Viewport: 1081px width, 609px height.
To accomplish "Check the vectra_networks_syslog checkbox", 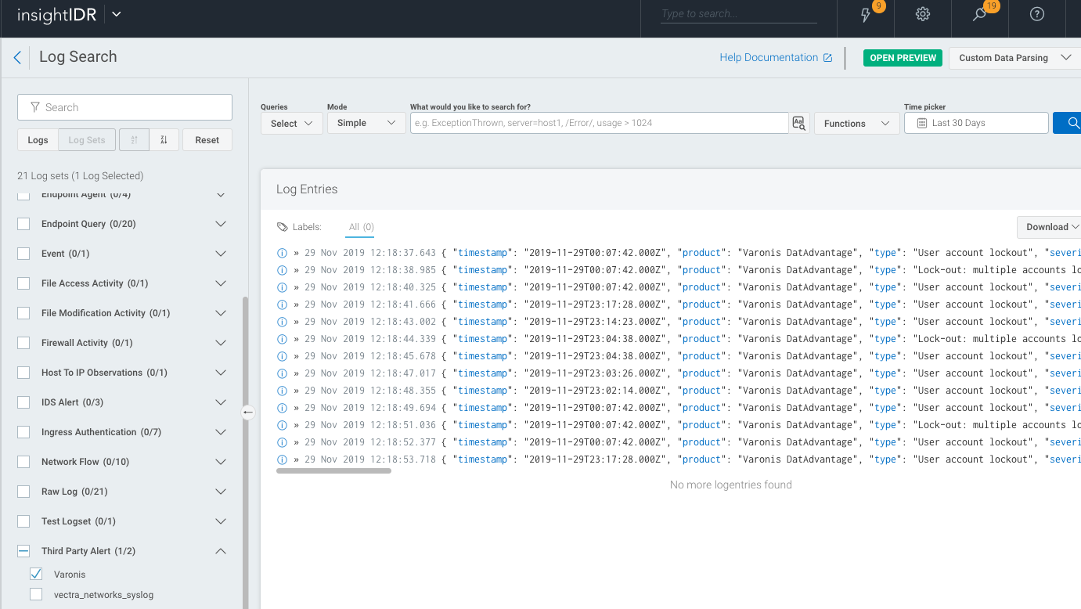I will coord(36,594).
